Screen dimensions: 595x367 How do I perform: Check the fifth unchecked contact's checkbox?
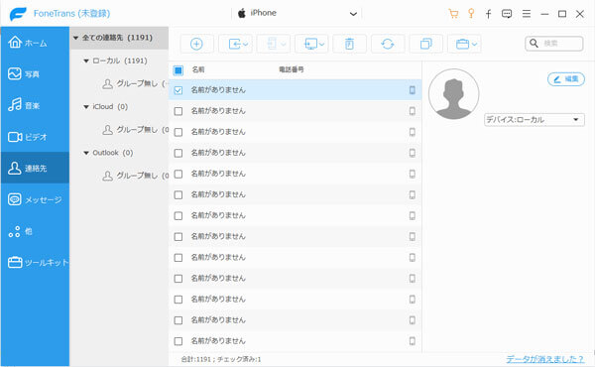pyautogui.click(x=178, y=194)
